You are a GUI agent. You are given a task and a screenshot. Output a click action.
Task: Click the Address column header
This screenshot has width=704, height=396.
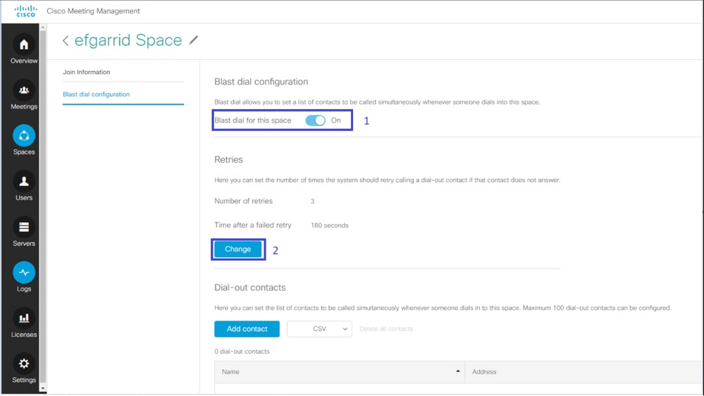click(484, 372)
